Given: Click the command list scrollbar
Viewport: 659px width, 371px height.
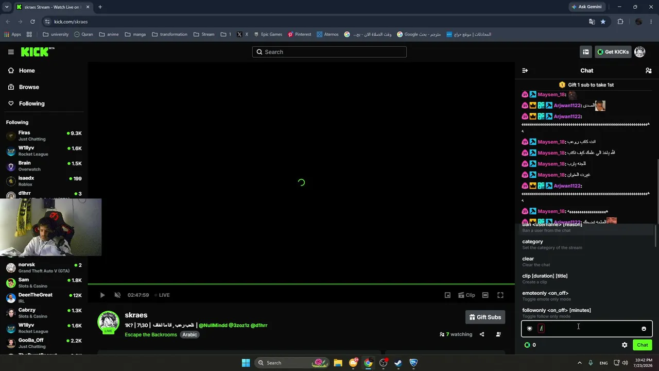Looking at the screenshot, I should pyautogui.click(x=655, y=237).
